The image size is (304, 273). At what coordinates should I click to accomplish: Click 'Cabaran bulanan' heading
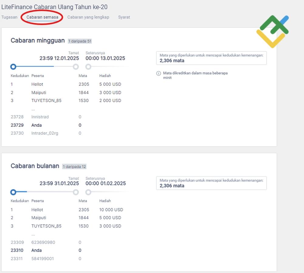click(x=35, y=166)
